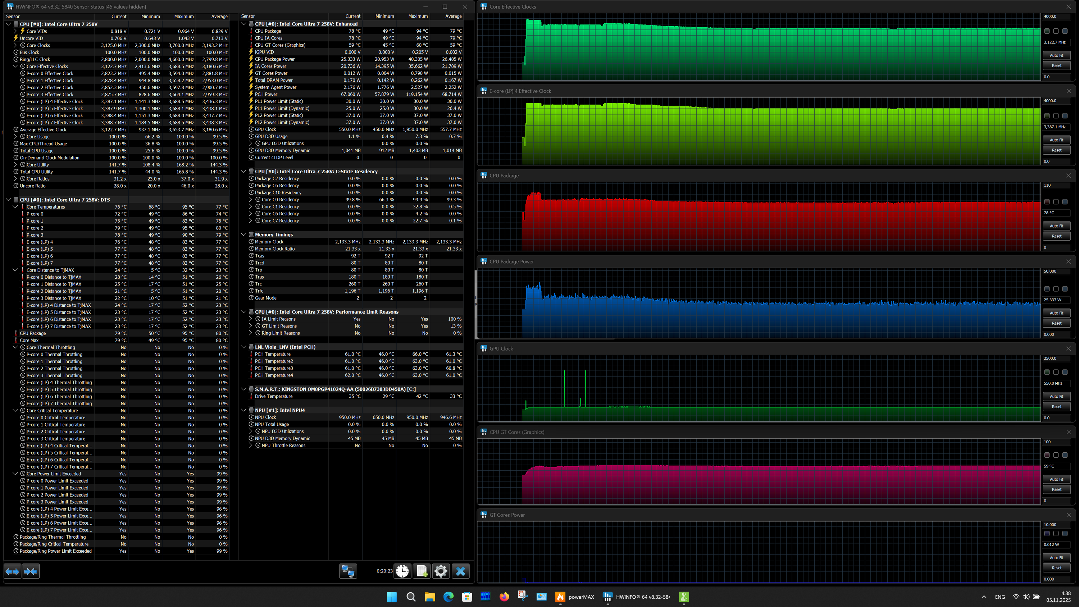Viewport: 1079px width, 607px height.
Task: Click the clock reset timer icon
Action: [x=402, y=571]
